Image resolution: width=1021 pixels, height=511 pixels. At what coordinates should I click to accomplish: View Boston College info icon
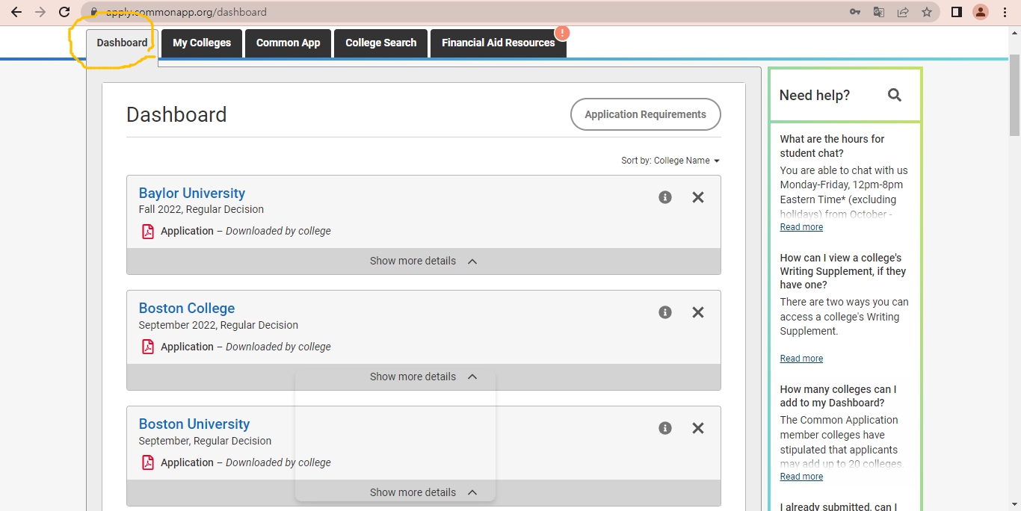(665, 312)
